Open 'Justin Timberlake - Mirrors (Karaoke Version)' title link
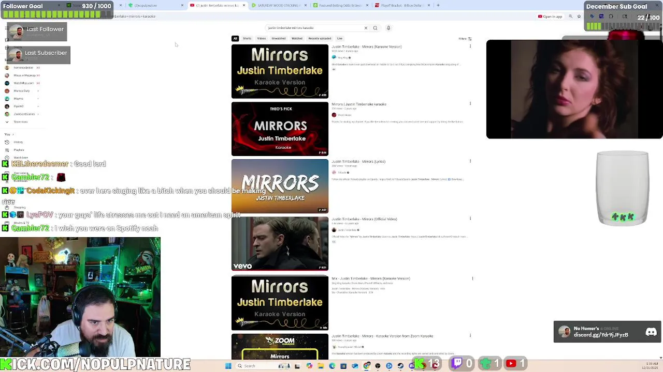The width and height of the screenshot is (663, 372). pyautogui.click(x=367, y=47)
